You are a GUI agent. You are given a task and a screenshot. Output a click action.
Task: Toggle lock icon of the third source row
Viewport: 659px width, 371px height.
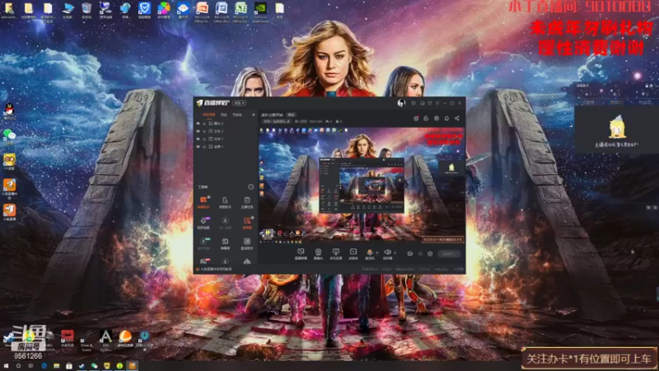point(204,139)
